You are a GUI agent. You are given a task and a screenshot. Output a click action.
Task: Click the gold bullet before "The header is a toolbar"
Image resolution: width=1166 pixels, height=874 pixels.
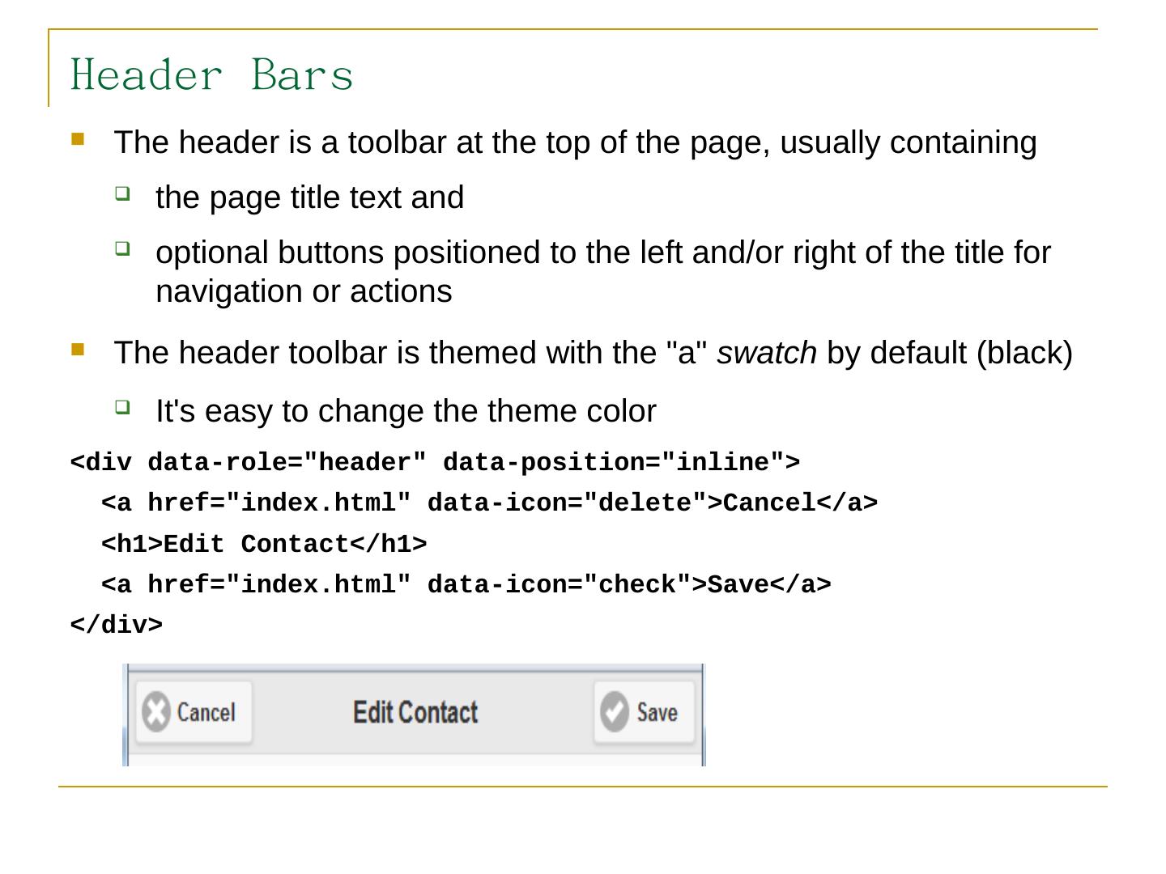[78, 139]
